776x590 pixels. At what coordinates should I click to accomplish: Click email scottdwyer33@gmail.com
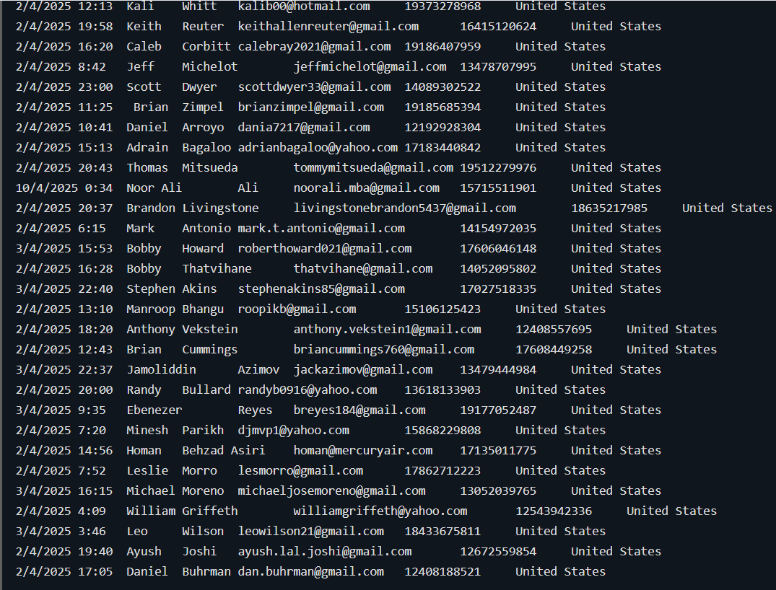[x=314, y=87]
